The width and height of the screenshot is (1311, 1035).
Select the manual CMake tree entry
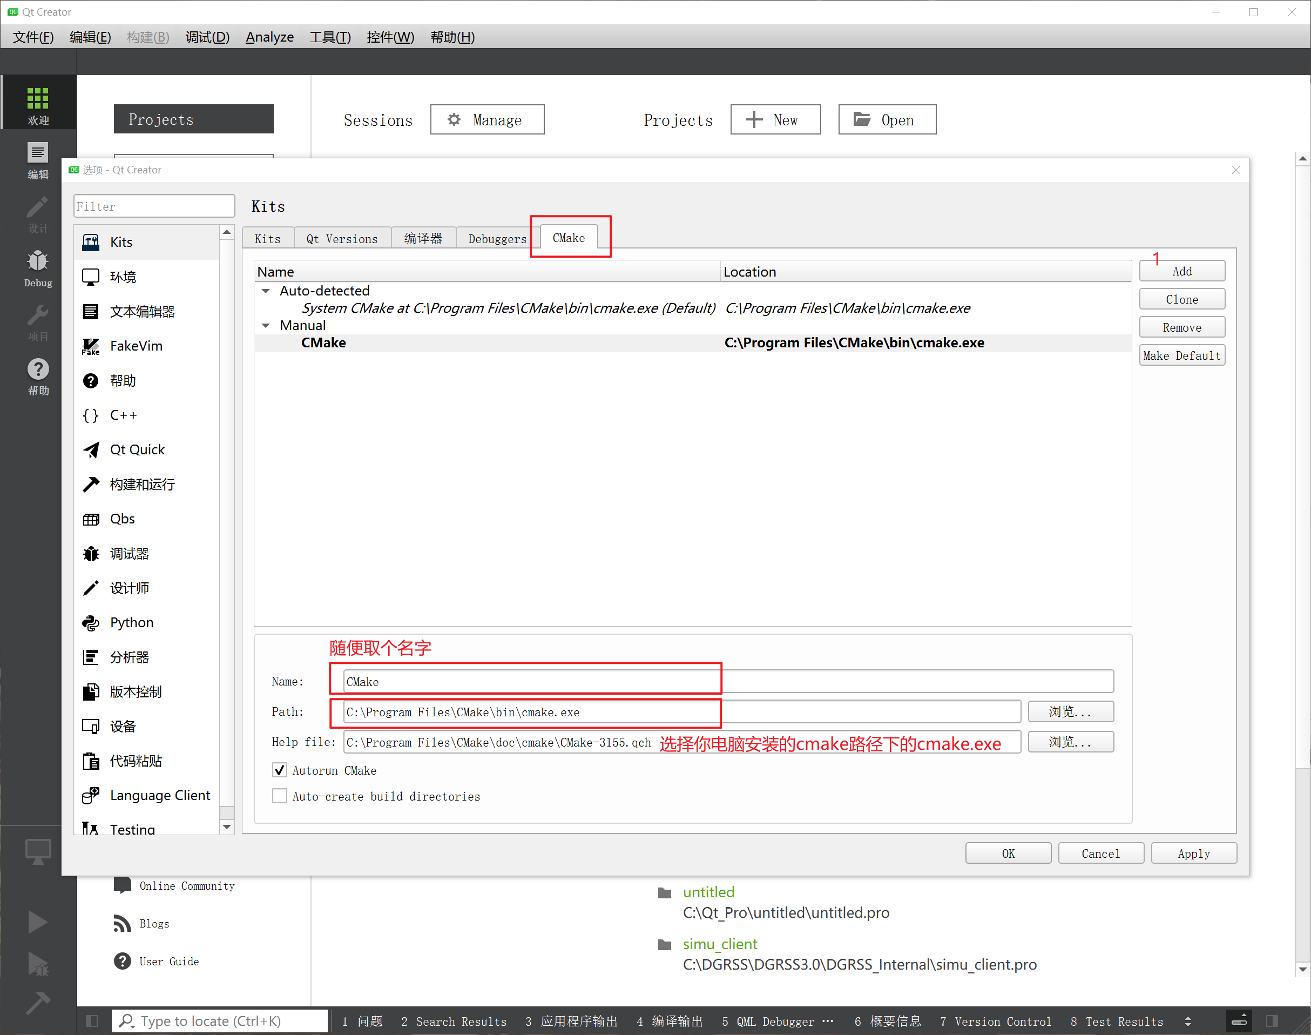(x=324, y=343)
